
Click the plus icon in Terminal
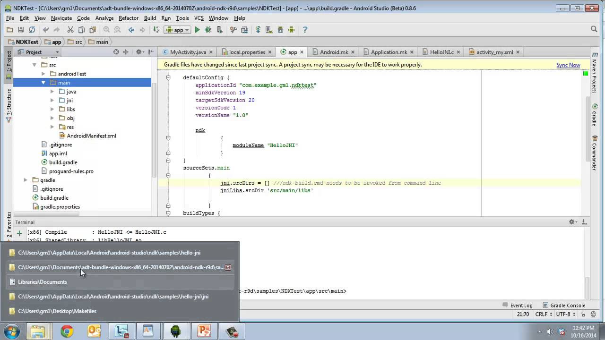click(19, 233)
